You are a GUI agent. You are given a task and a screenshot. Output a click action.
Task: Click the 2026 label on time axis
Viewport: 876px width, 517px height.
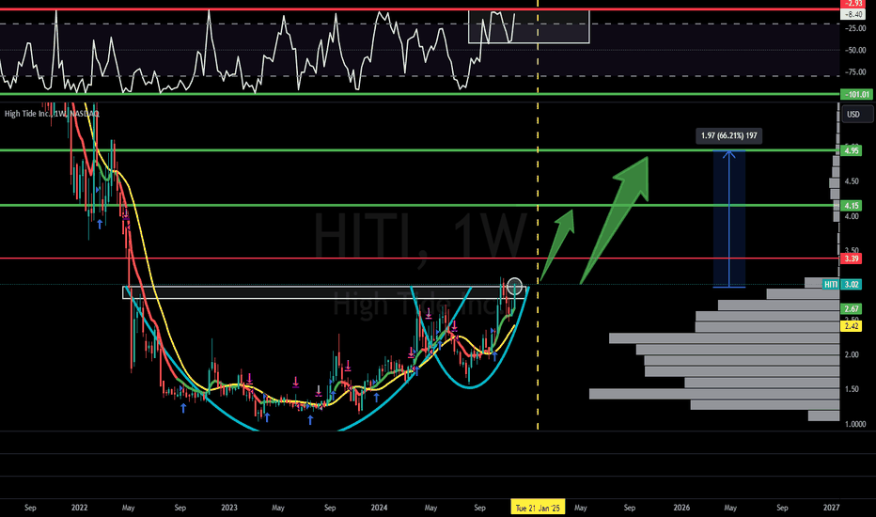click(x=681, y=508)
